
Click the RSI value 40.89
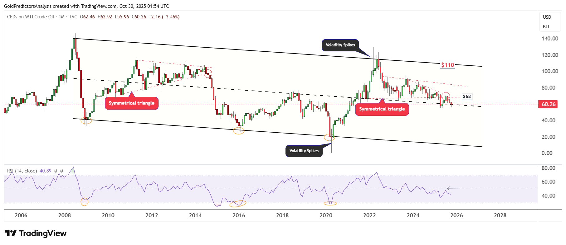pos(46,171)
